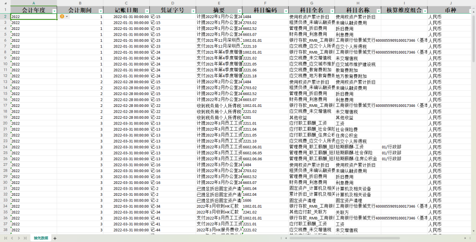Click 记-44 in row 38
Viewport: 476px width, 242px height.
tap(173, 230)
